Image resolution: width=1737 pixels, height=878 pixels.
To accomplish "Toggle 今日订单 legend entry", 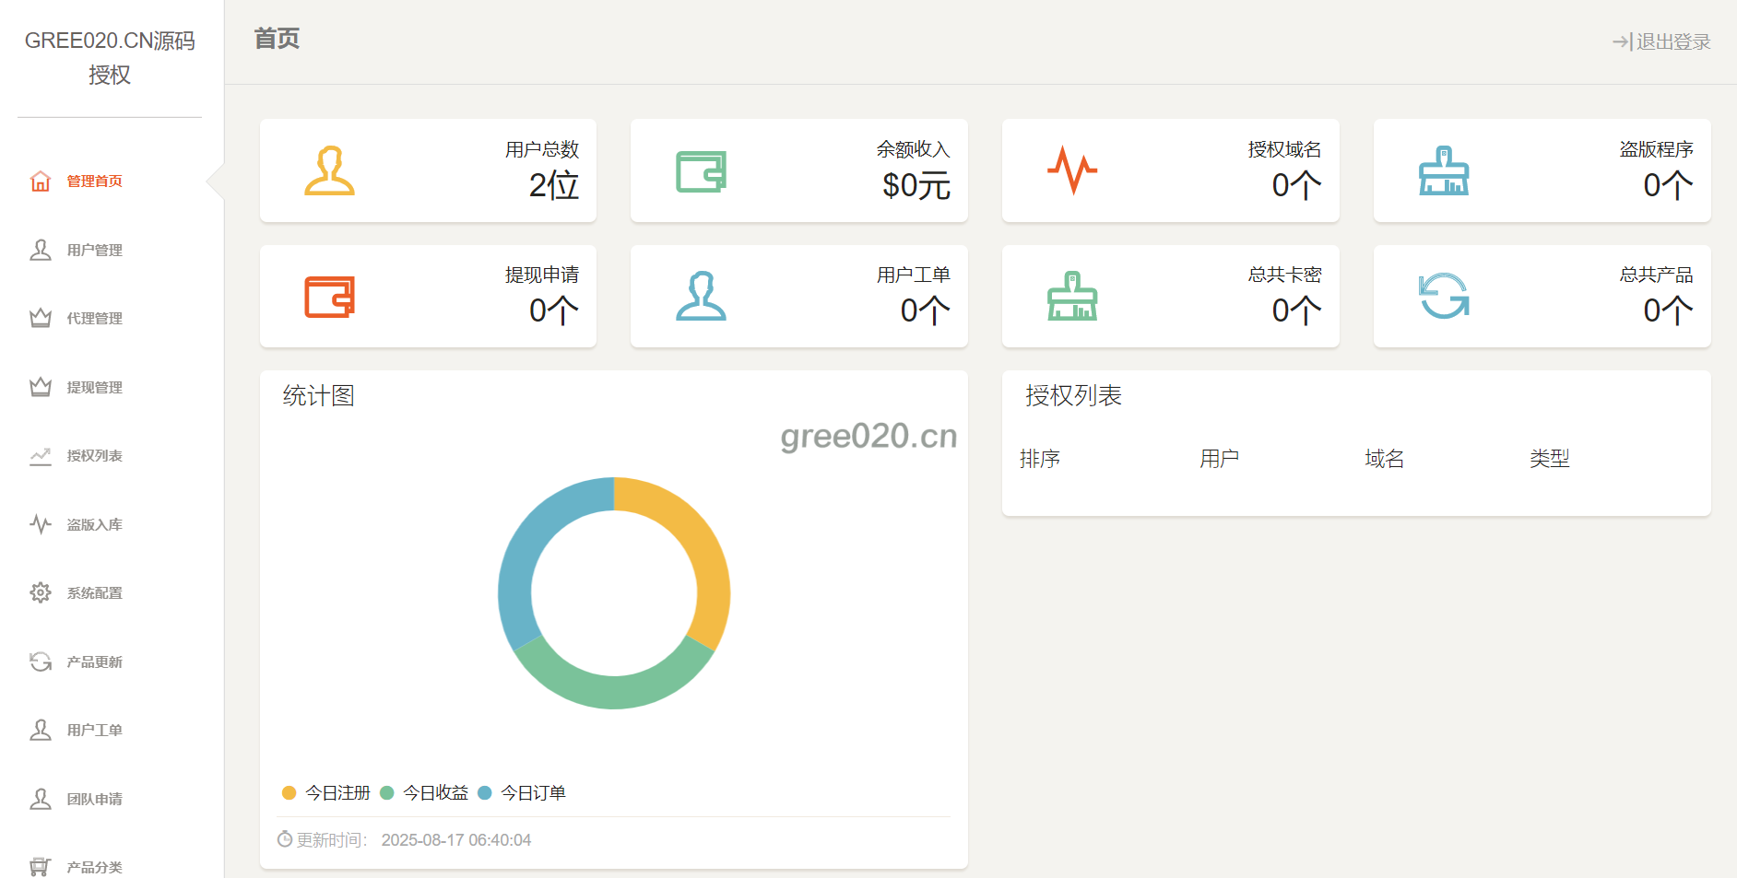I will (x=523, y=793).
